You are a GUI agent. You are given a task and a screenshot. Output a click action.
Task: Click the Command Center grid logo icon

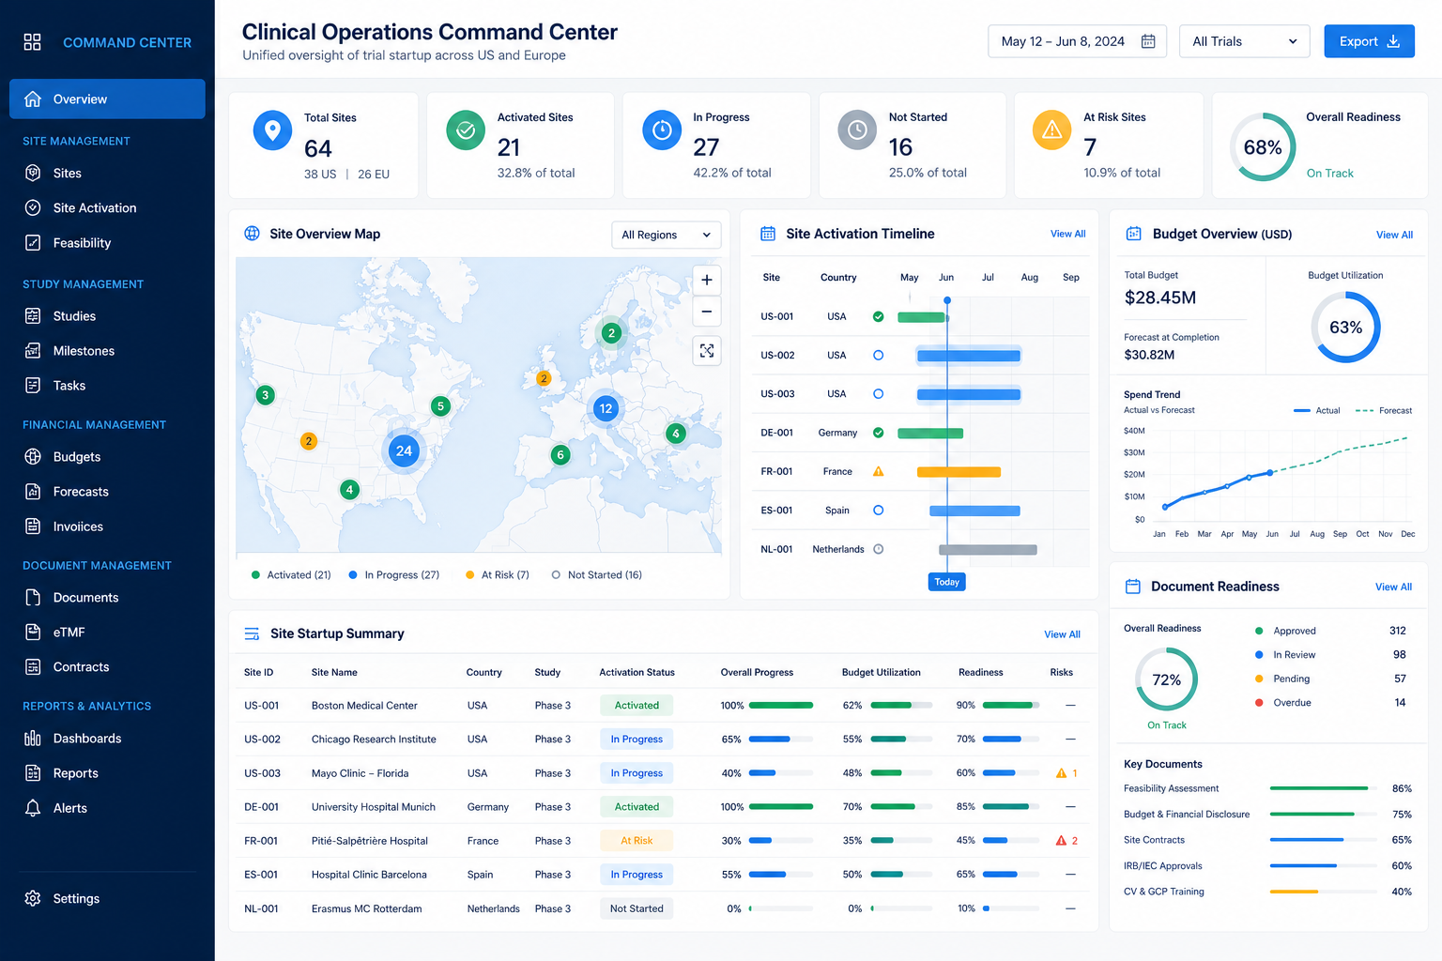[32, 42]
